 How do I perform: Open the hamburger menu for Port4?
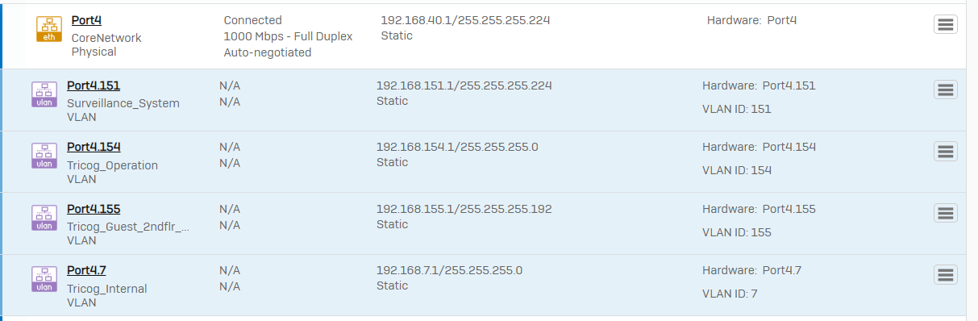[946, 25]
